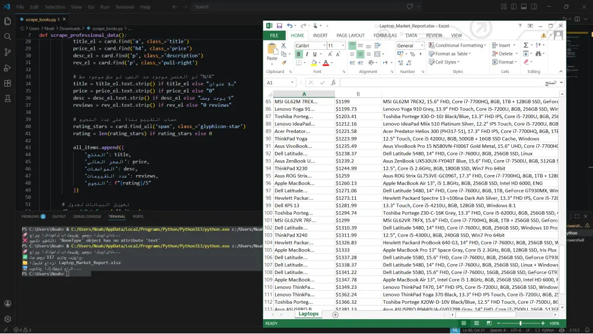Image resolution: width=593 pixels, height=334 pixels.
Task: Open the General number format dropdown
Action: tap(422, 46)
